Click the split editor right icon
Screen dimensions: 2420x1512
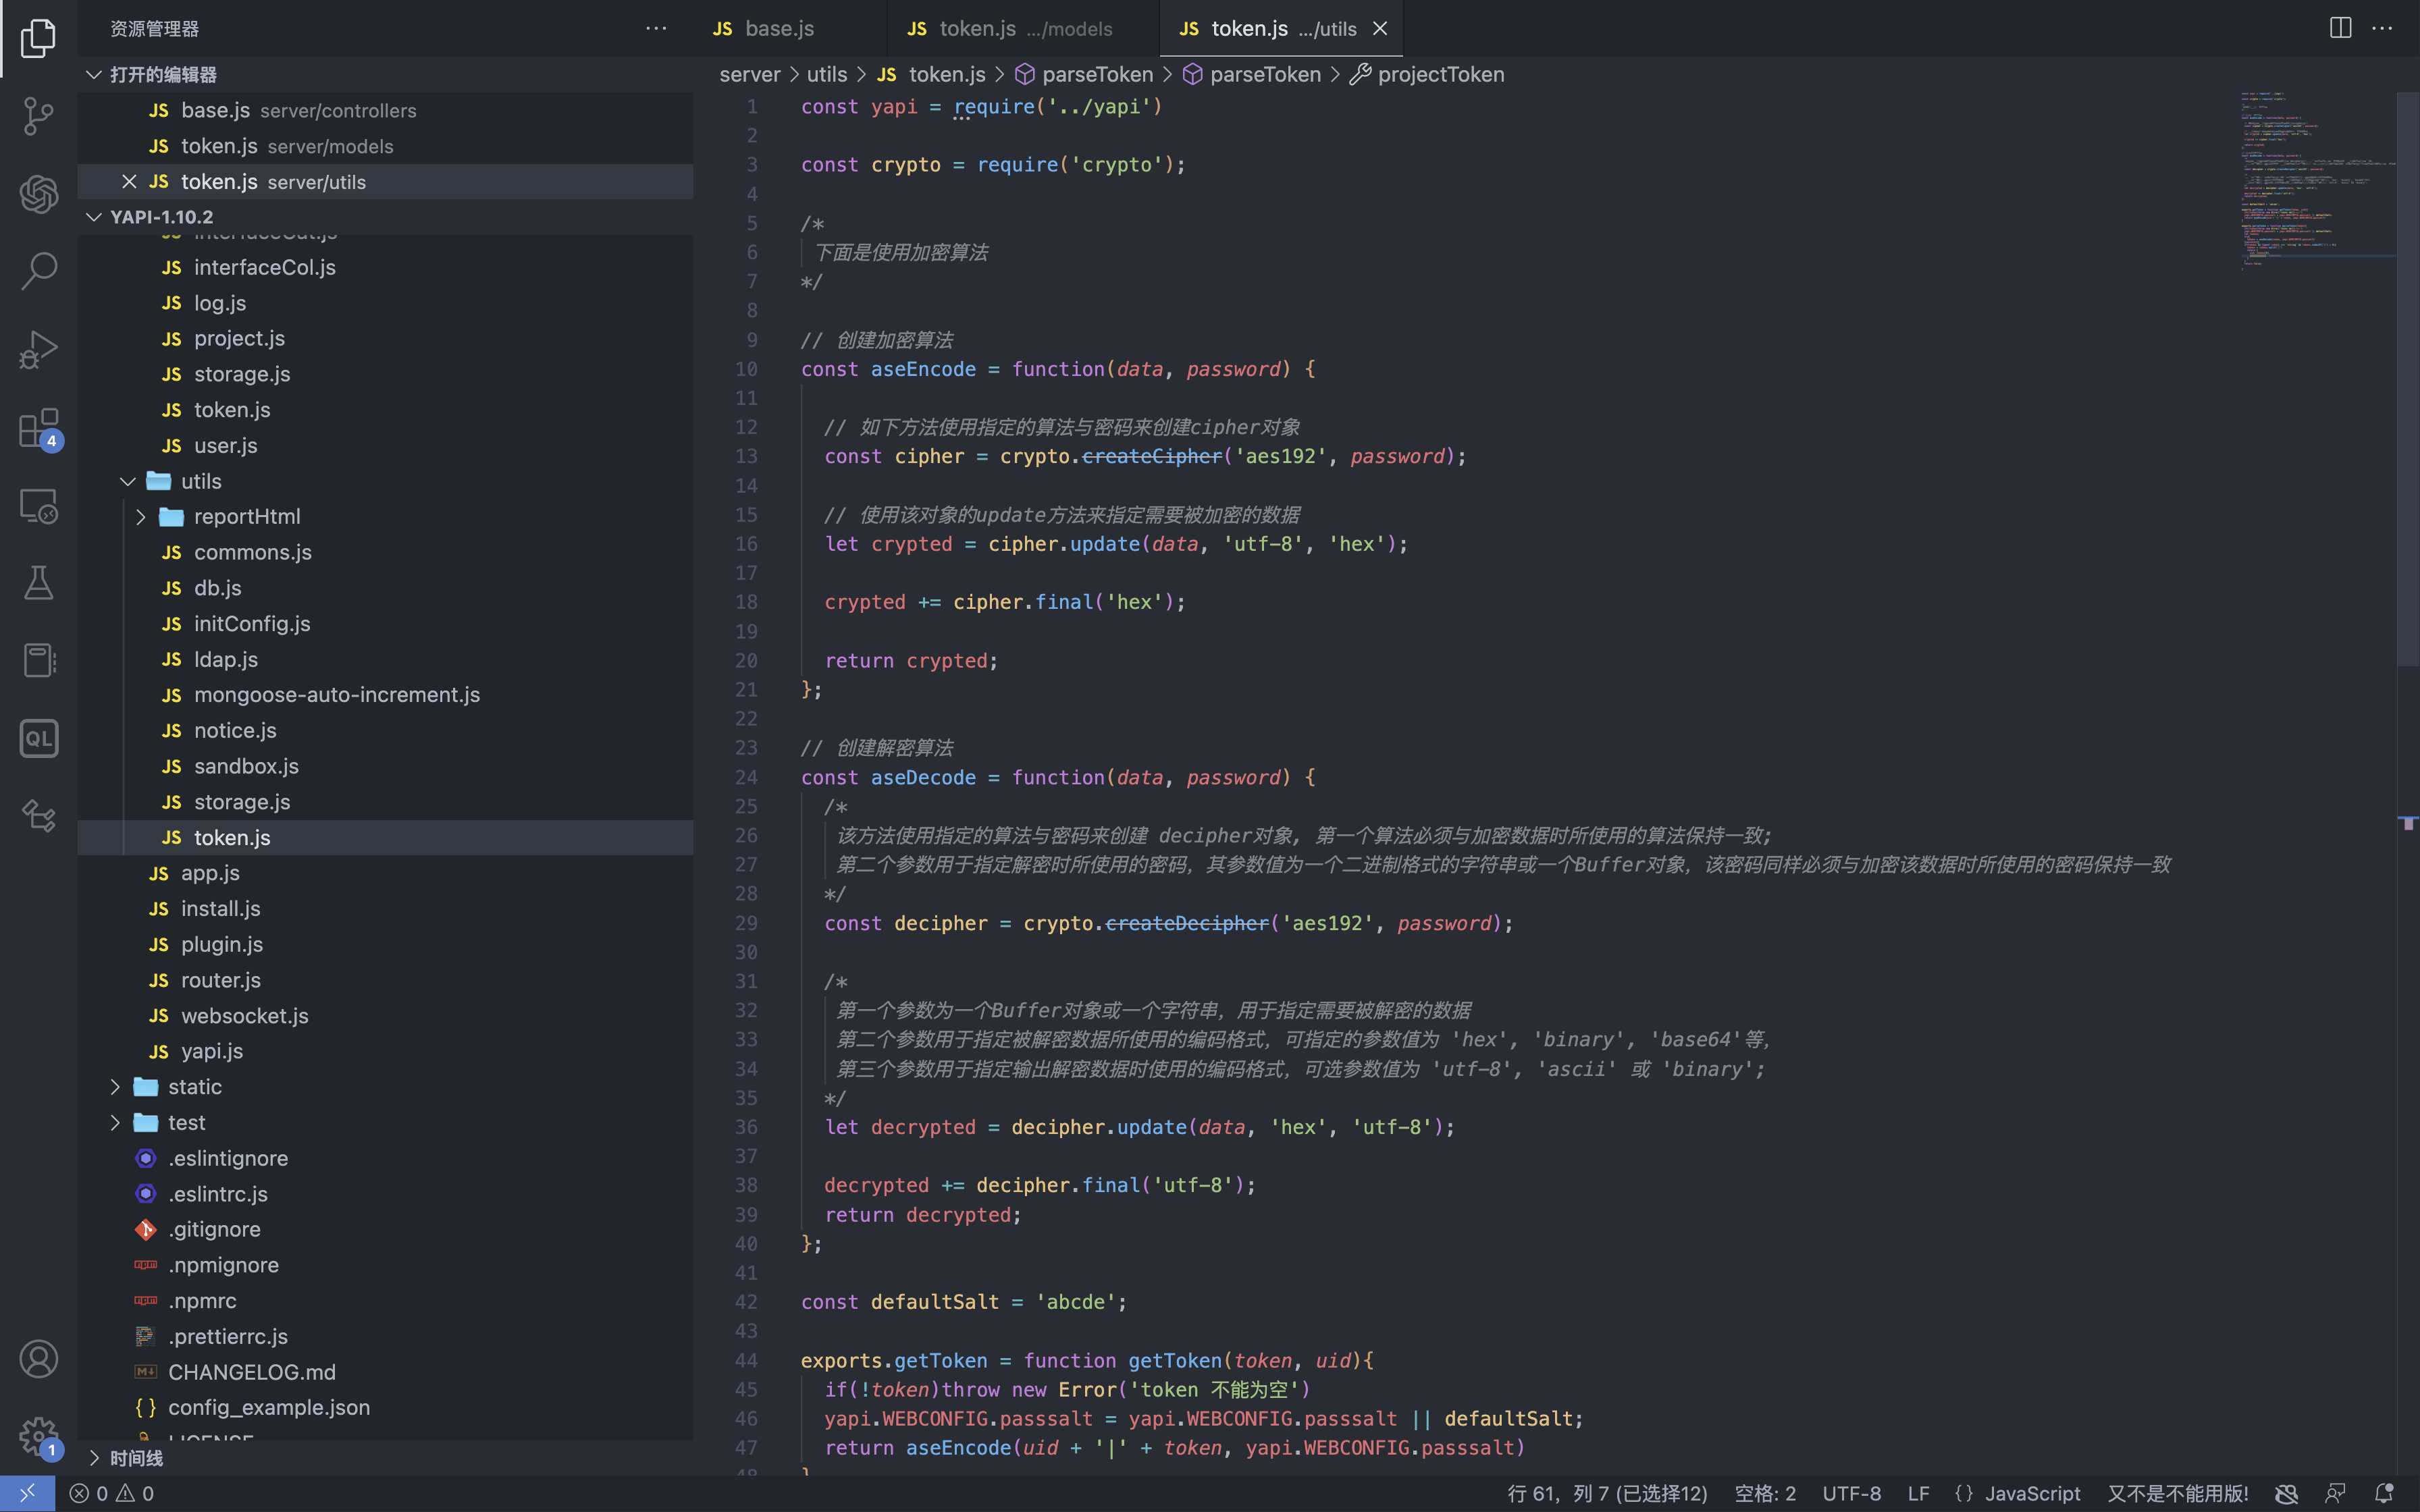click(x=2340, y=28)
